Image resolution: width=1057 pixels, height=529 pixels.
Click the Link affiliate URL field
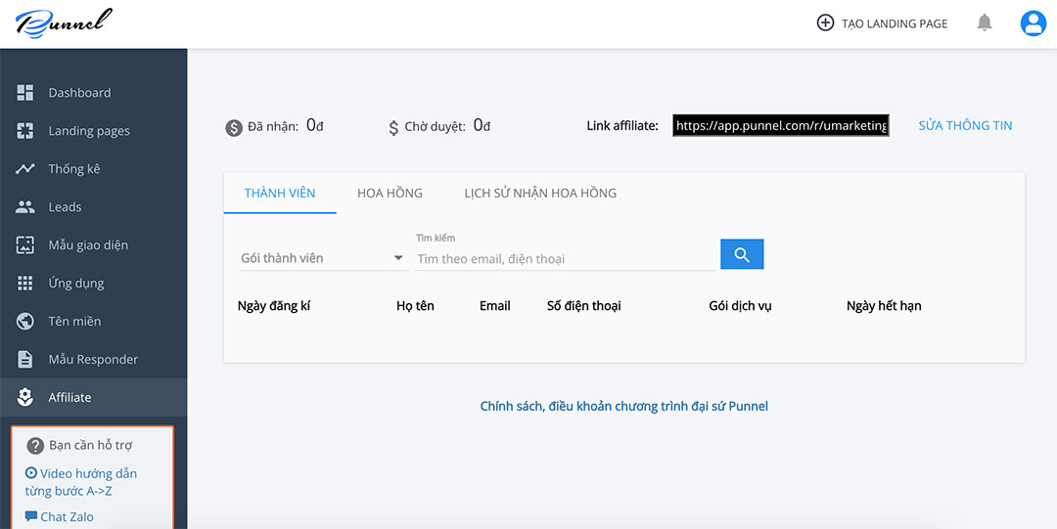(781, 125)
